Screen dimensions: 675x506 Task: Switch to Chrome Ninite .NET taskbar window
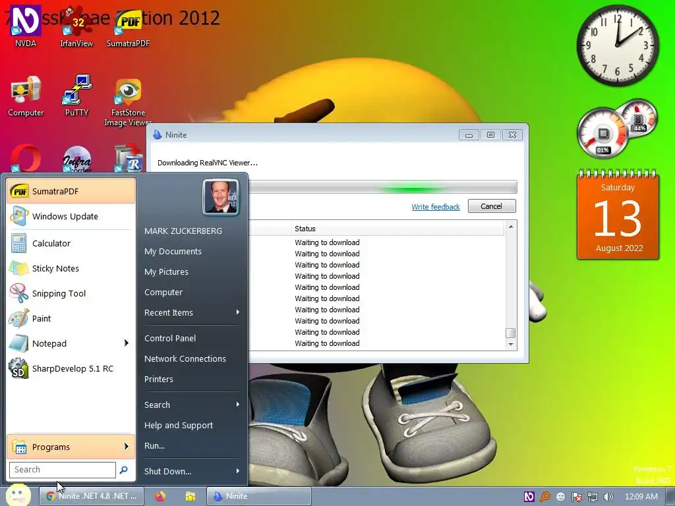(x=92, y=496)
